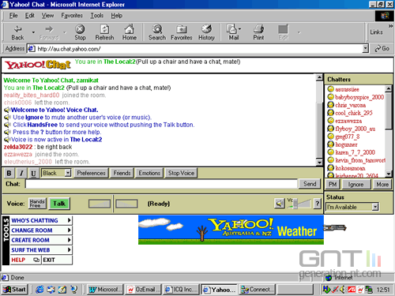Go to Home page icon
This screenshot has width=395, height=296.
pos(130,32)
